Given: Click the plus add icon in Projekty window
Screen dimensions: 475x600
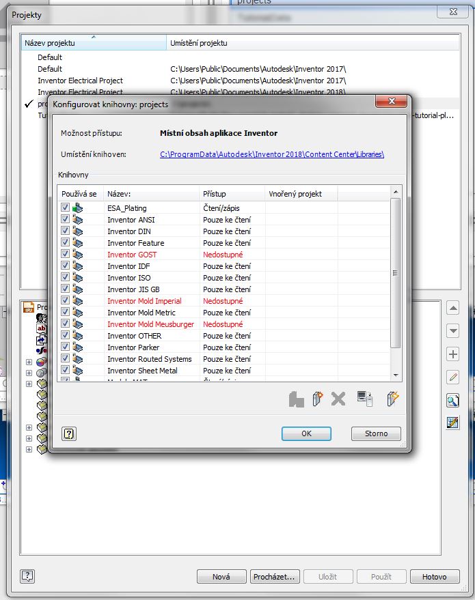Looking at the screenshot, I should (x=452, y=354).
